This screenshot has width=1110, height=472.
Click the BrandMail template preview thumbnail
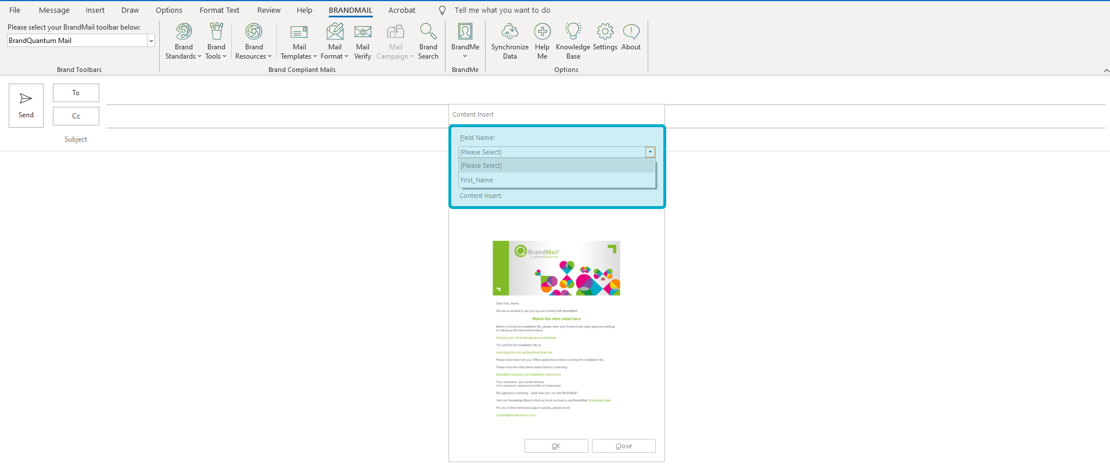coord(556,329)
